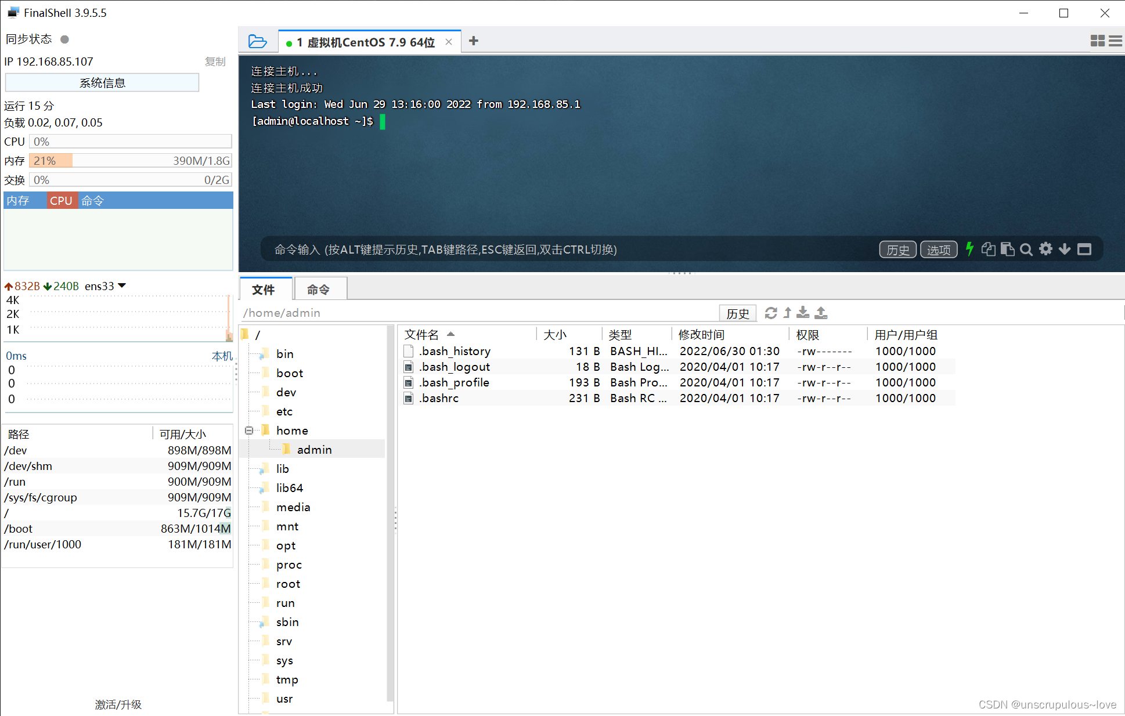1125x716 pixels.
Task: Click the paste icon in terminal toolbar
Action: (1007, 249)
